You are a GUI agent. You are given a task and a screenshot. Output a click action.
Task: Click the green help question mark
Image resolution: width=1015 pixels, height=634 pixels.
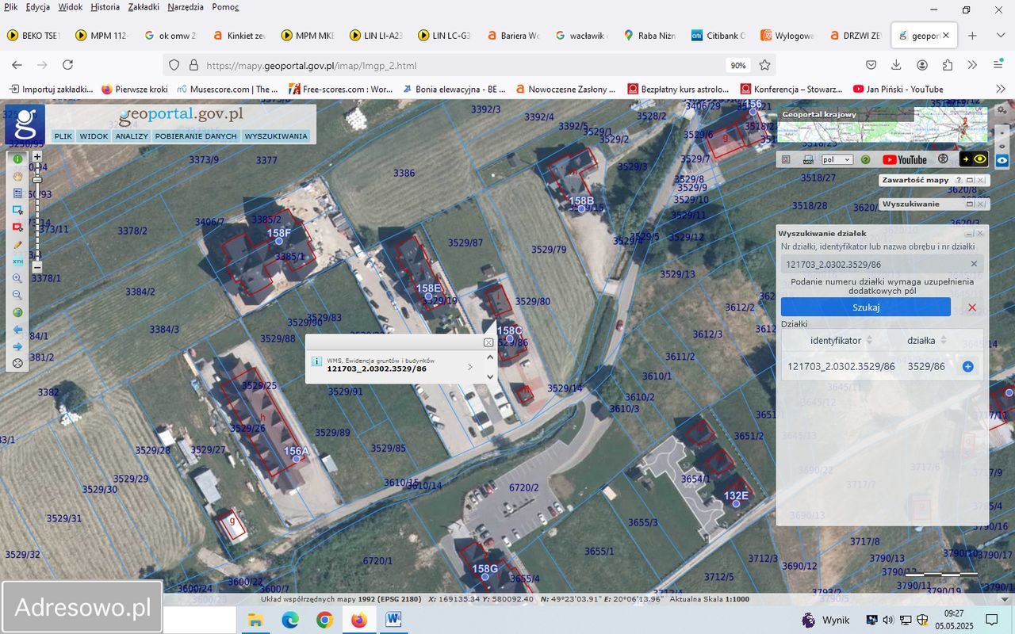[866, 159]
